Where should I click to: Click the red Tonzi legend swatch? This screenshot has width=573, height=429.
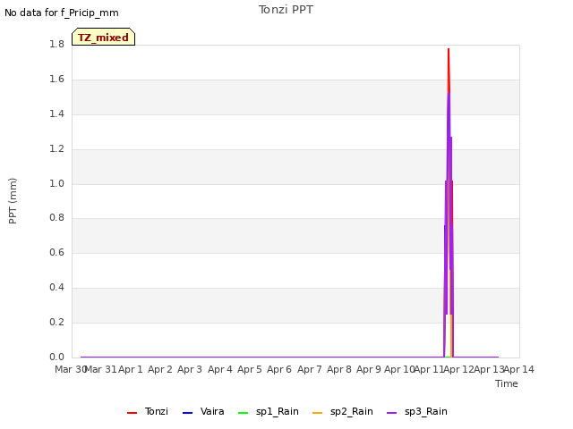click(x=132, y=413)
